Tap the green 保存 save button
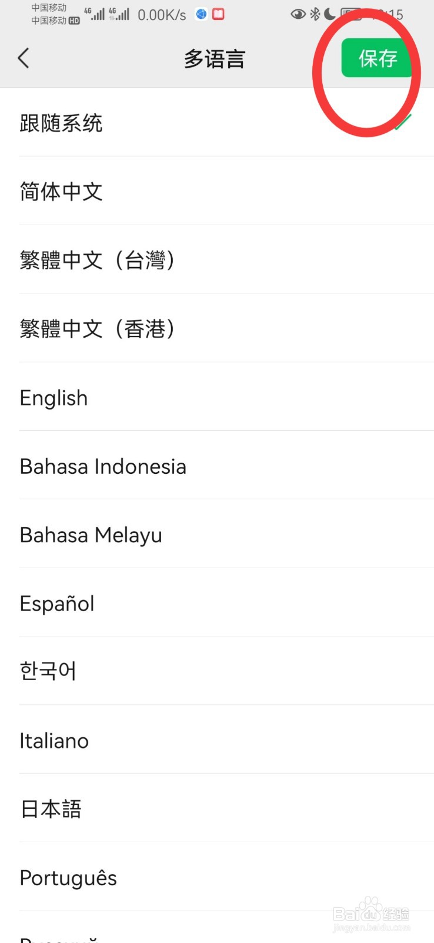This screenshot has height=943, width=434. (376, 58)
